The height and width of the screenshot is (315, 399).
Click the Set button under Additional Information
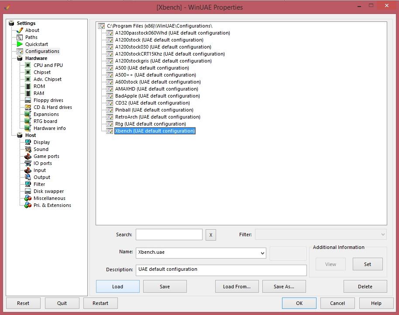368,264
